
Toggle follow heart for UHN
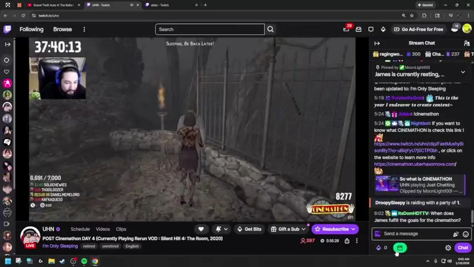click(x=201, y=229)
